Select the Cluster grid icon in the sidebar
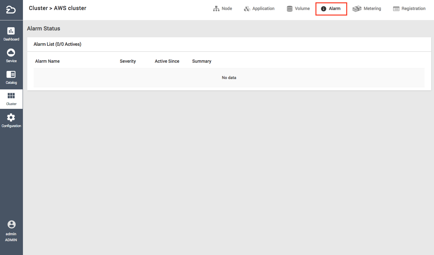Image resolution: width=434 pixels, height=255 pixels. pyautogui.click(x=11, y=96)
